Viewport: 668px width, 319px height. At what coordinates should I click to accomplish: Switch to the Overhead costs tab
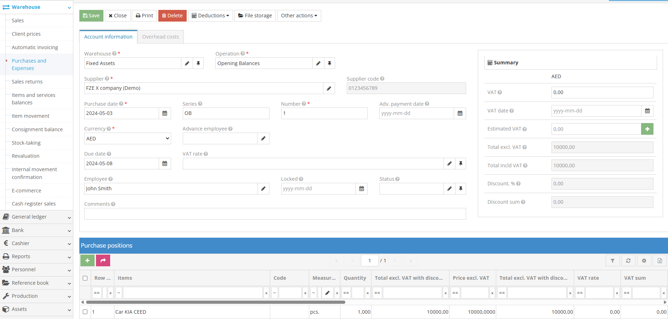click(x=160, y=36)
